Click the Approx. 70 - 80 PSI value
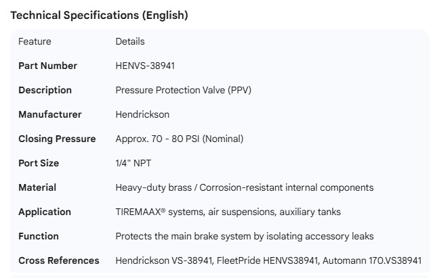This screenshot has width=439, height=278. coord(180,139)
